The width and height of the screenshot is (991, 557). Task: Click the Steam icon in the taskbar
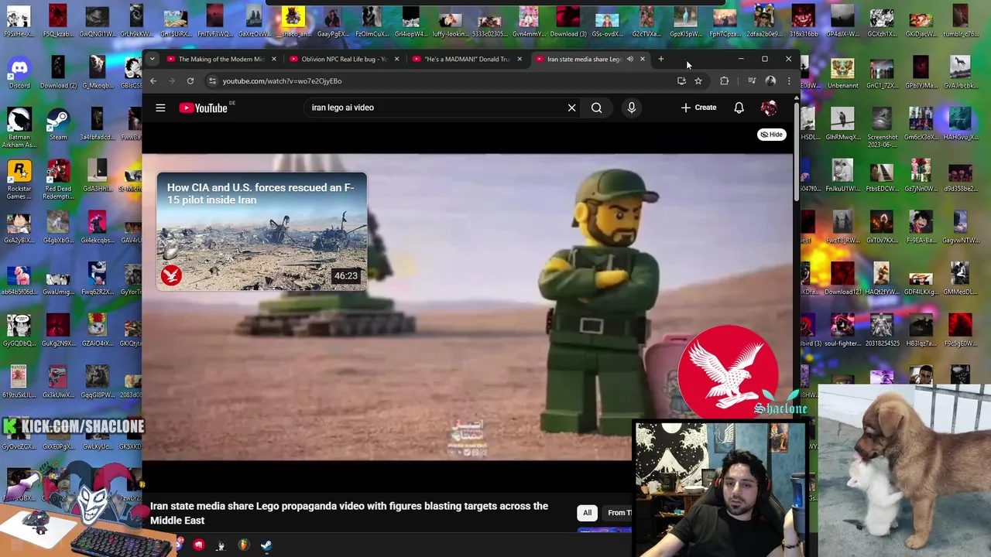tap(266, 545)
